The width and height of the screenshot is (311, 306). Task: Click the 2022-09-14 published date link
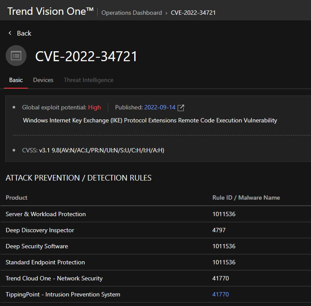[x=159, y=107]
